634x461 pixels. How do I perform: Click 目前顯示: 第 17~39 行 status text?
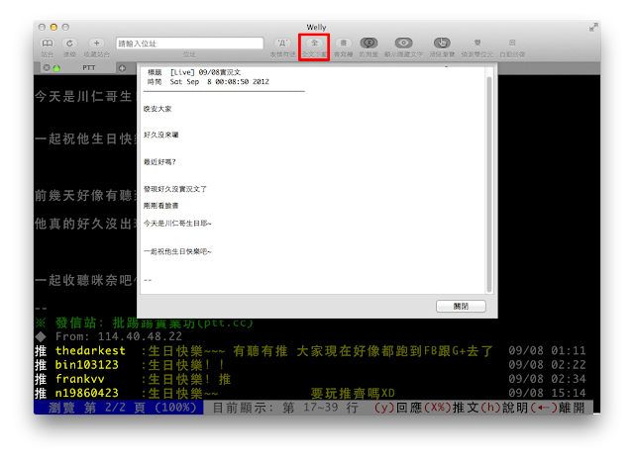click(285, 408)
